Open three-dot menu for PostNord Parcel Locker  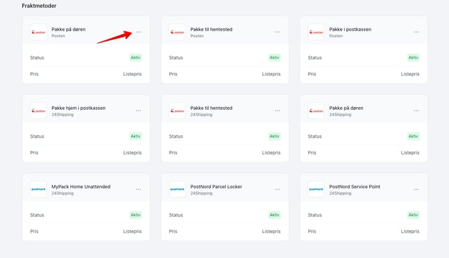tap(277, 189)
